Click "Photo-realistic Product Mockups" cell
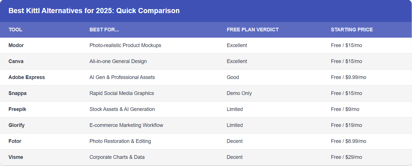This screenshot has width=412, height=166. pyautogui.click(x=125, y=45)
